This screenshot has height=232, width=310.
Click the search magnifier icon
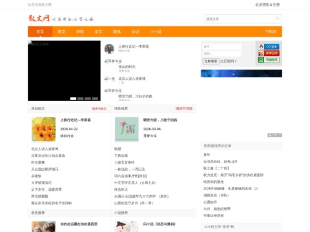coord(278,19)
